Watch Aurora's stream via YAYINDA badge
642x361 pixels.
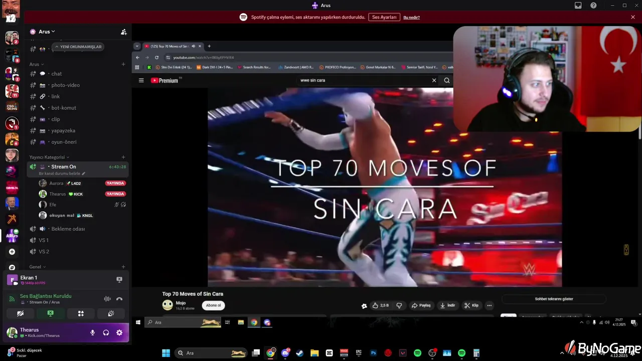[115, 184]
